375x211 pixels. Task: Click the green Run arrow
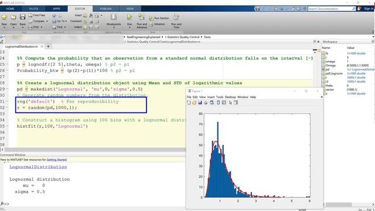(x=129, y=17)
